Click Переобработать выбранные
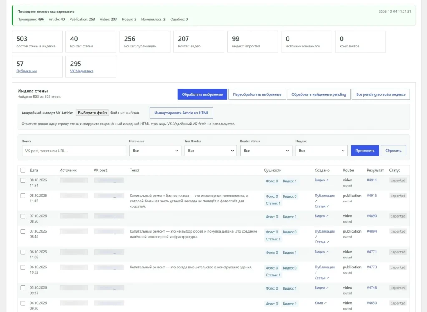The height and width of the screenshot is (312, 427). click(257, 94)
